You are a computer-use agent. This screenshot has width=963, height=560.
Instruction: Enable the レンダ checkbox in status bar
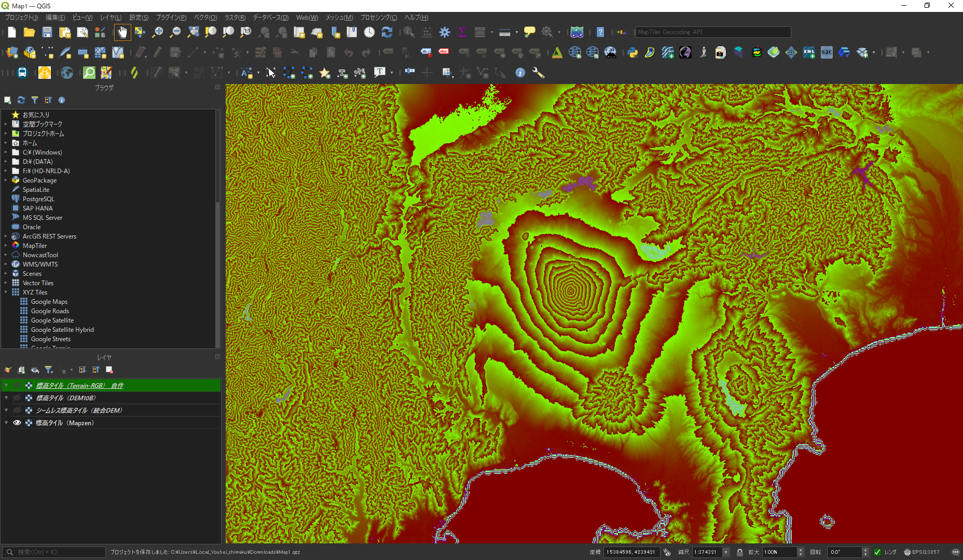pyautogui.click(x=877, y=552)
